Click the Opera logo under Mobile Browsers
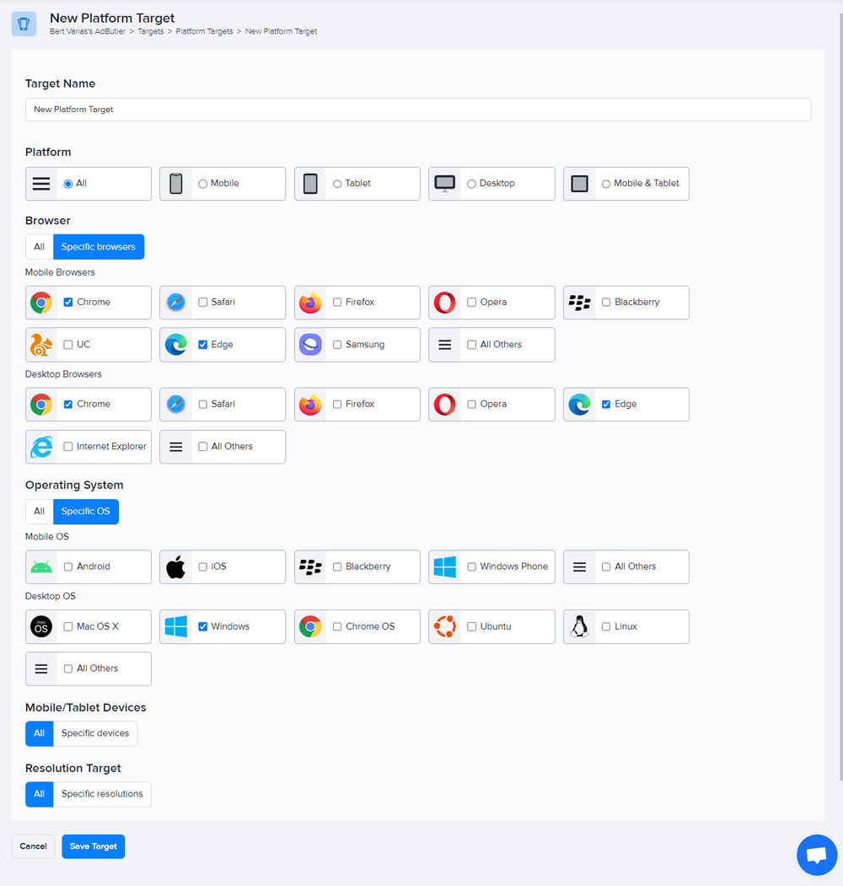Screen dimensions: 843x886 444,303
